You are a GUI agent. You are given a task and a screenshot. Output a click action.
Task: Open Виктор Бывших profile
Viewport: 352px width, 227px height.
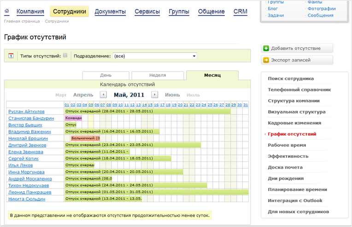[x=25, y=125]
